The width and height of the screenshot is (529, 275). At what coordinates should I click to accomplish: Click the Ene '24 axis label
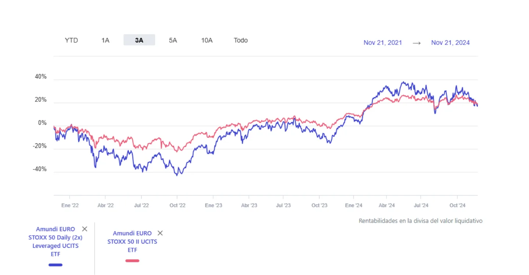[354, 206]
